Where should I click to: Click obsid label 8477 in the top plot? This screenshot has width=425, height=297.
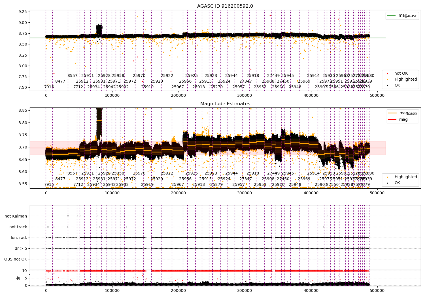pyautogui.click(x=60, y=81)
